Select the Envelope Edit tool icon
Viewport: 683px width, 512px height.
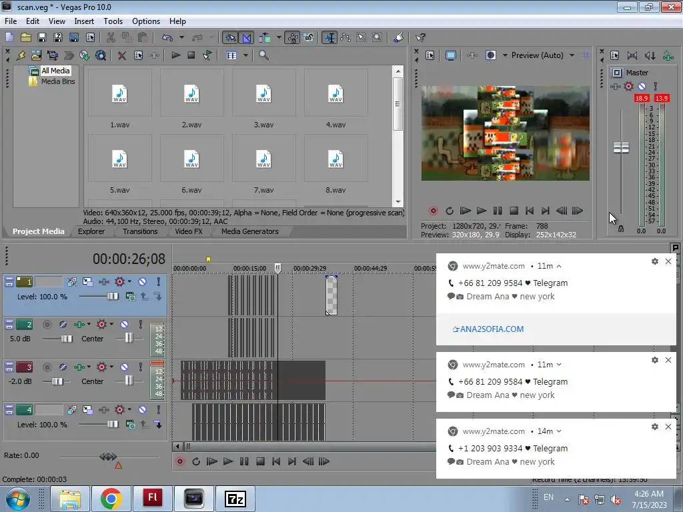point(346,37)
